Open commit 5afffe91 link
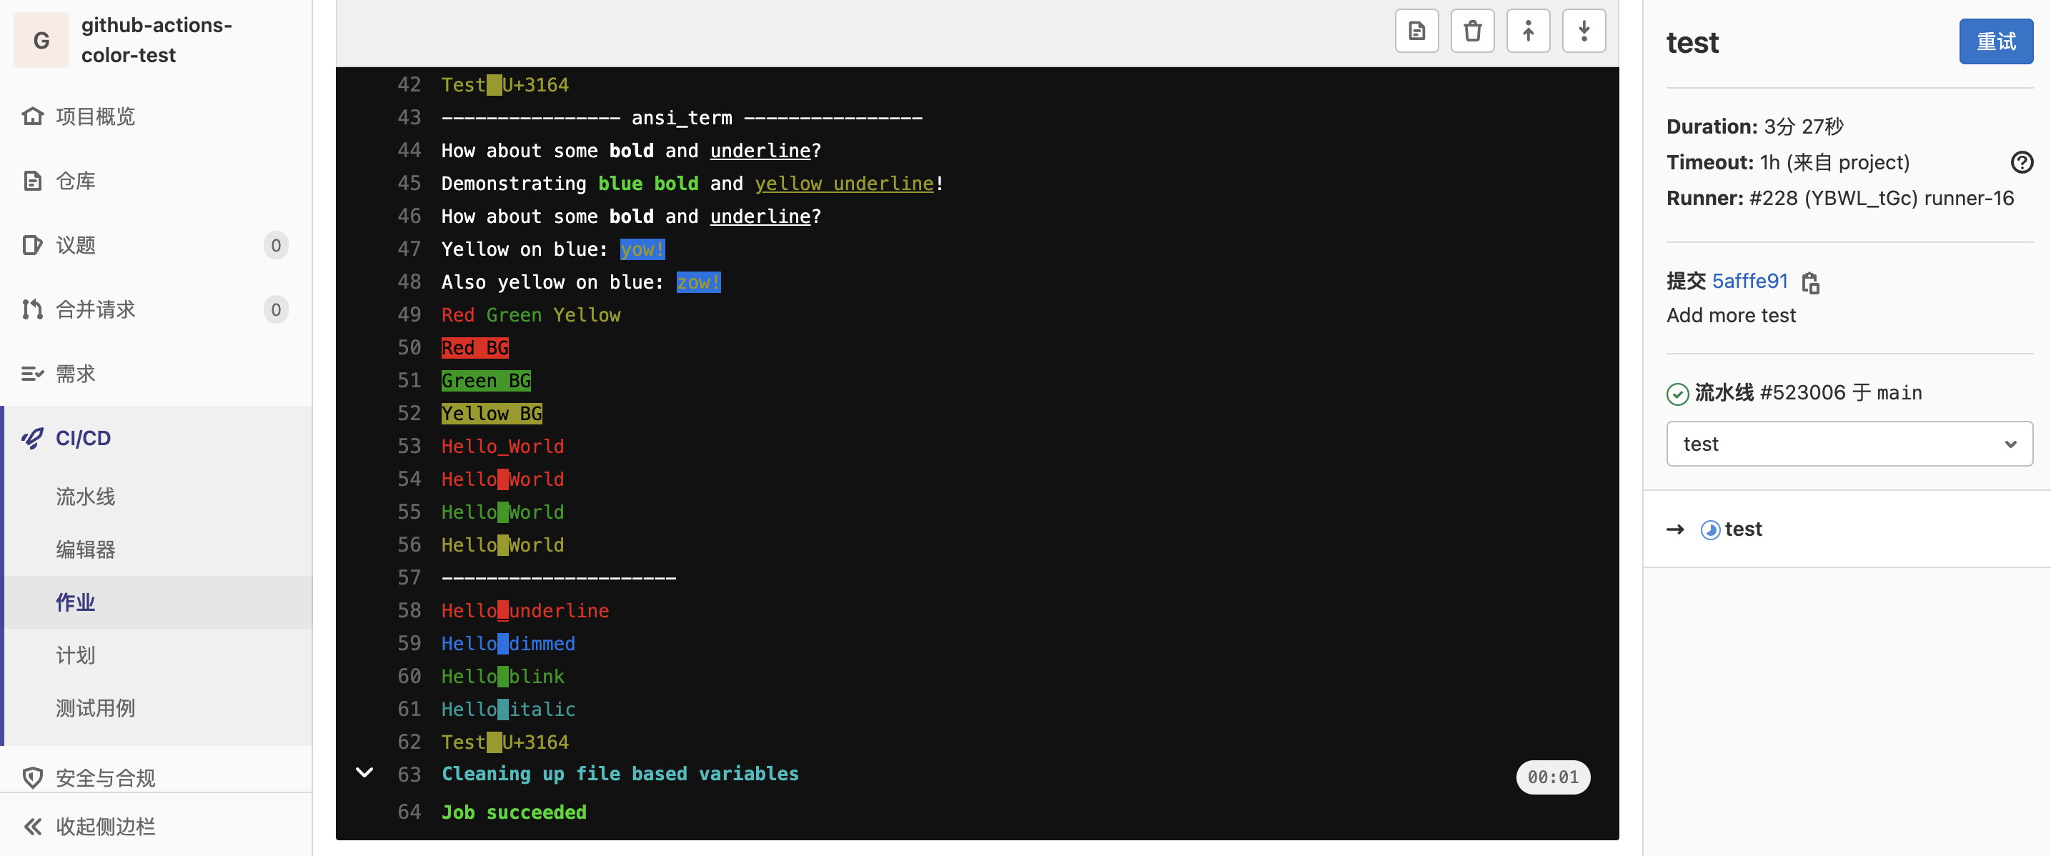This screenshot has width=2051, height=856. (1749, 281)
